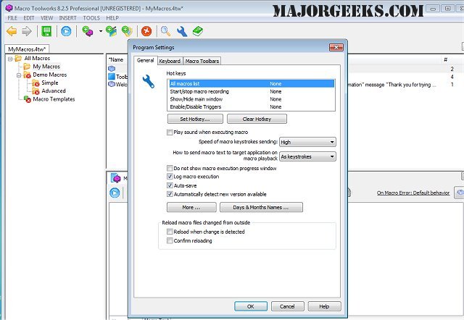Screen dimensions: 464x320
Task: Click the blue Toolbar row icon in list
Action: click(x=112, y=77)
